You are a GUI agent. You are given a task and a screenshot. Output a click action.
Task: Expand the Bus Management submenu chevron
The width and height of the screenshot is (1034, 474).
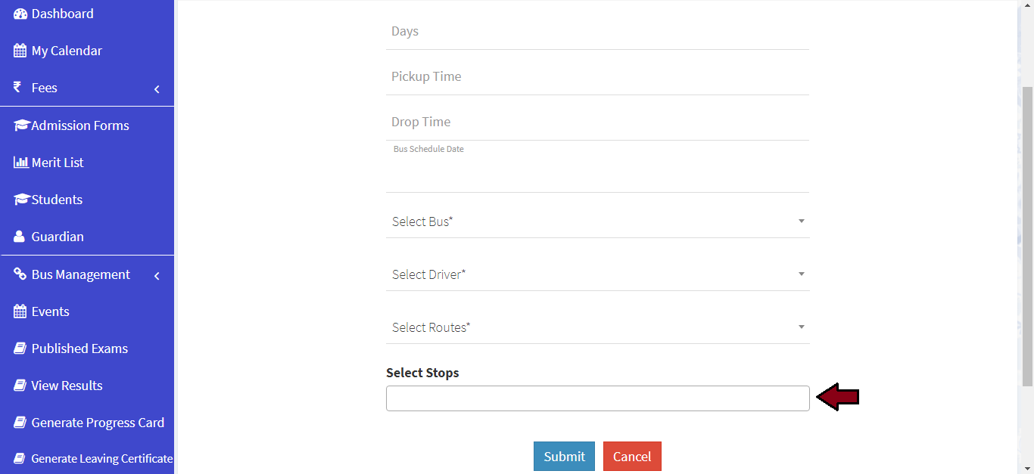[157, 276]
